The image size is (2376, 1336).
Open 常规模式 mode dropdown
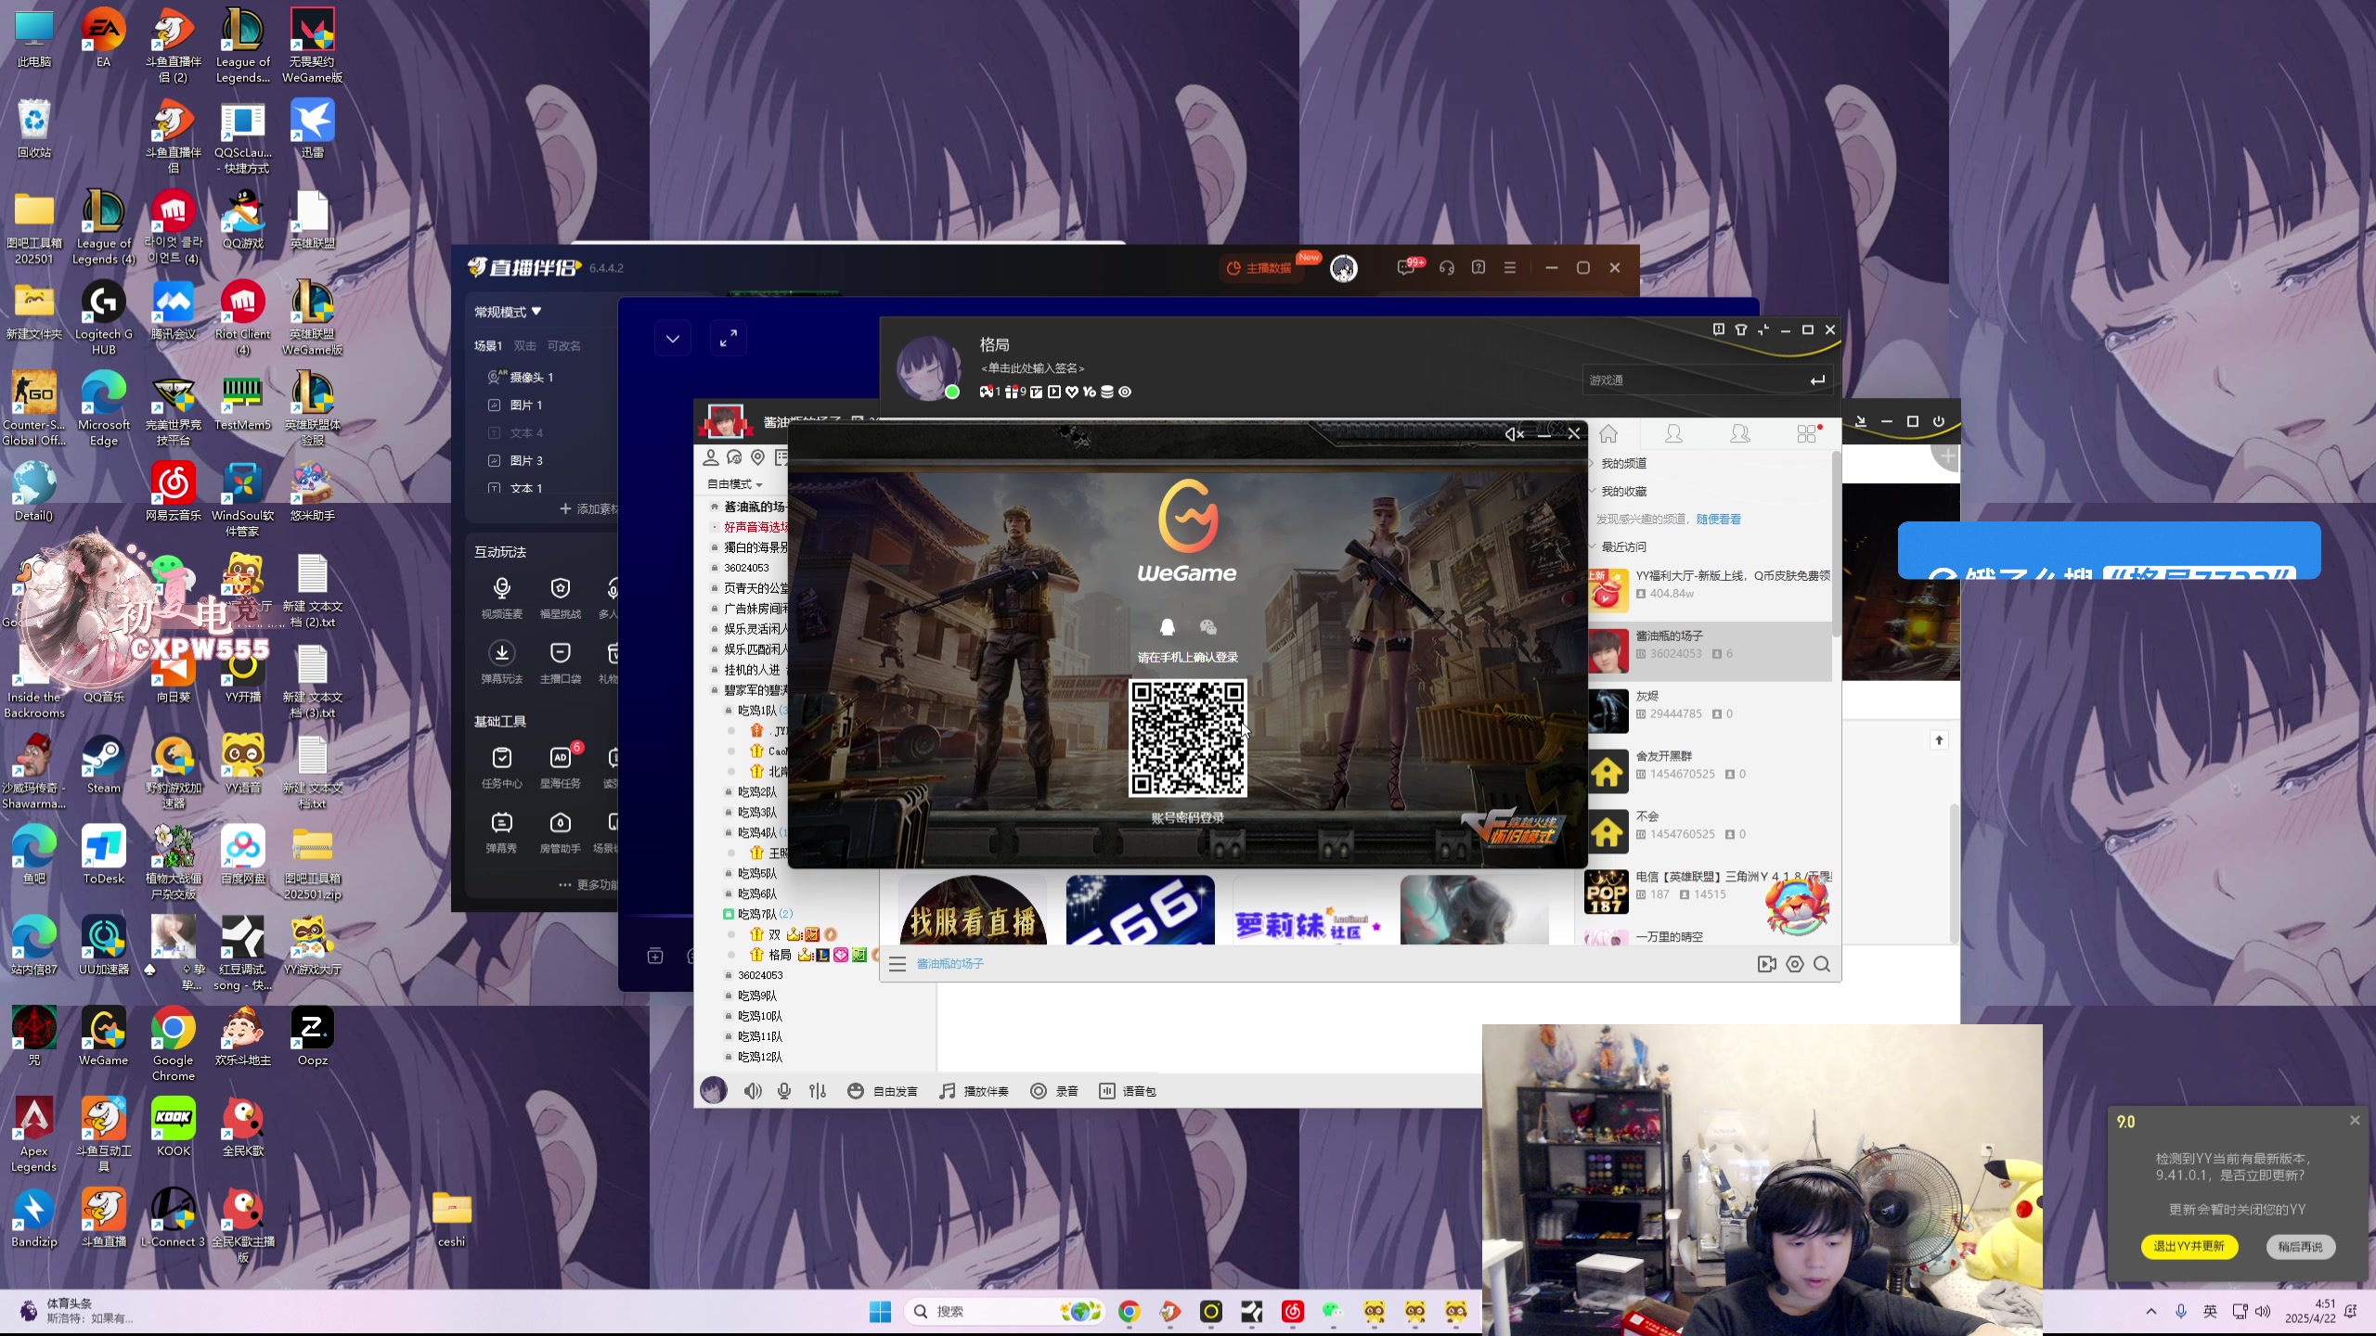tap(508, 313)
